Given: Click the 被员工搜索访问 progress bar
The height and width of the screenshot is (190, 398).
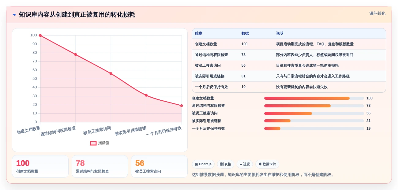Looking at the screenshot, I should pos(314,114).
